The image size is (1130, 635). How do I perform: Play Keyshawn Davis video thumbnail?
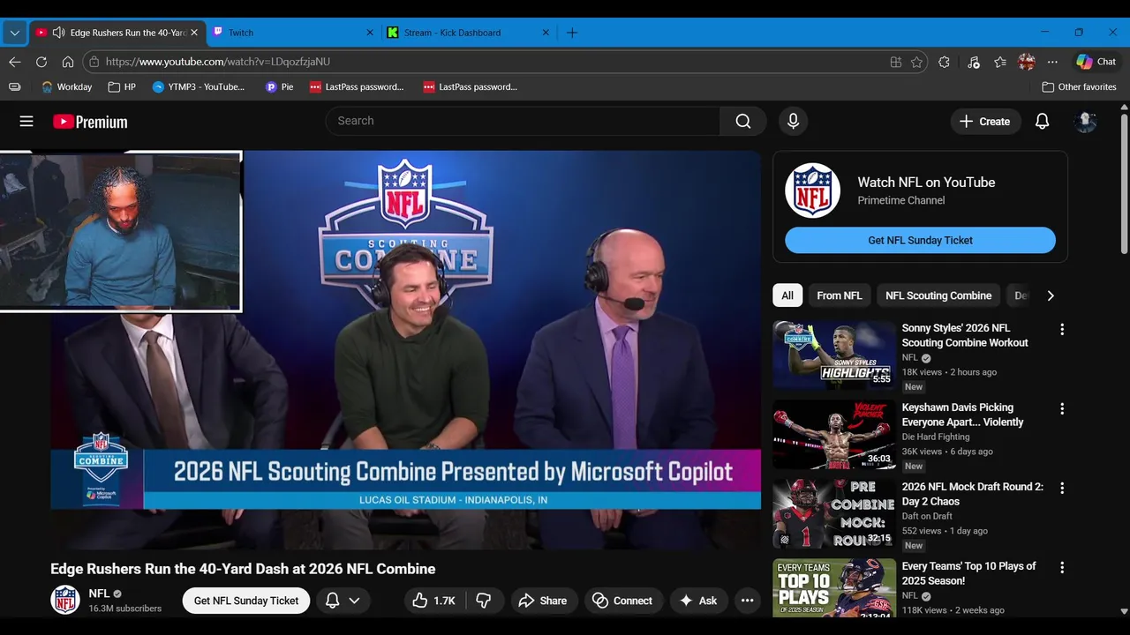tap(834, 434)
